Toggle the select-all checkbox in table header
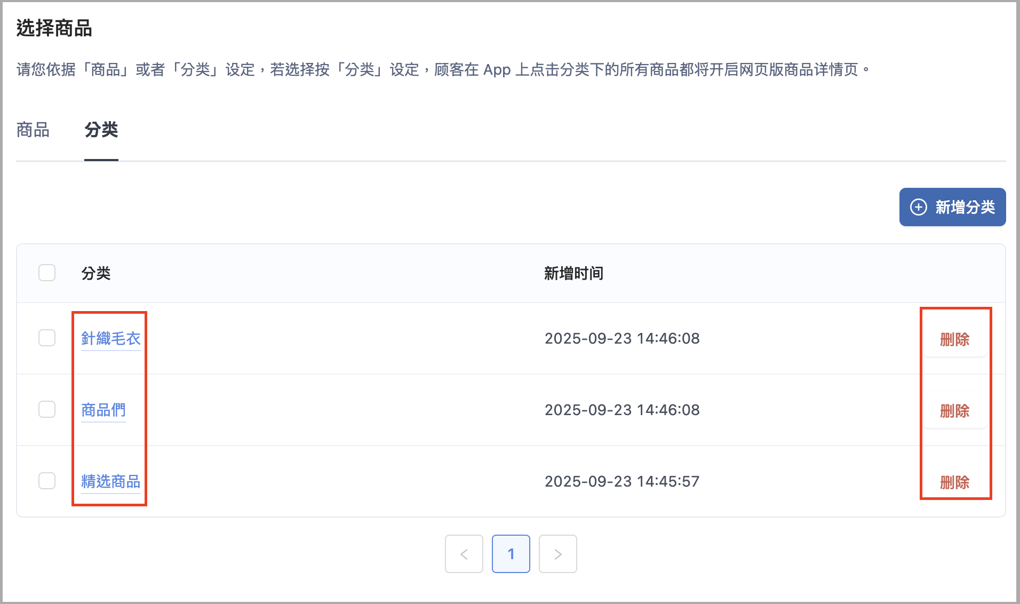1020x604 pixels. pyautogui.click(x=47, y=273)
